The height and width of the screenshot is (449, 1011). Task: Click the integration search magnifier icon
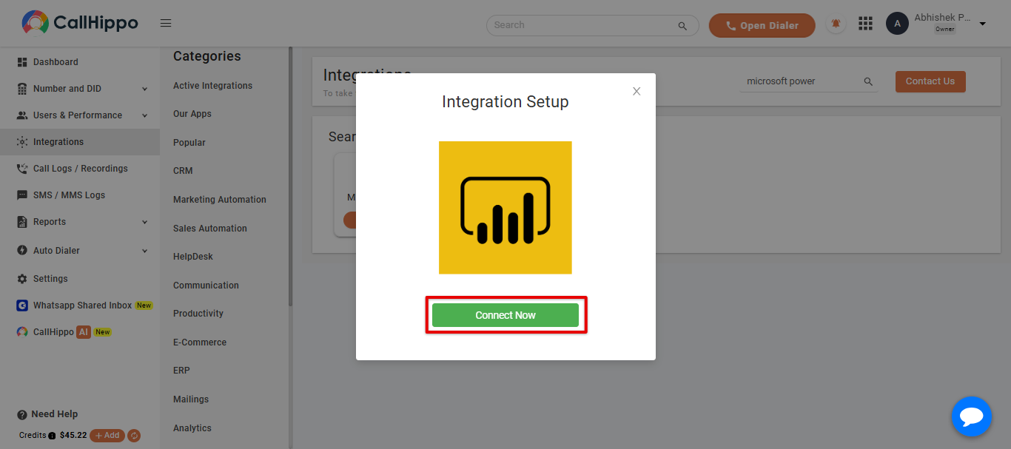(x=868, y=81)
